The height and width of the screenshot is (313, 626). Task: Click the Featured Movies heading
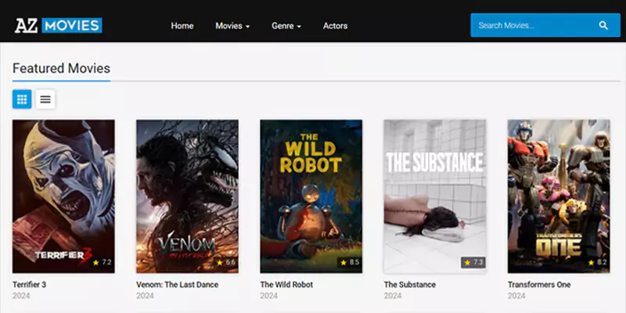click(x=62, y=68)
